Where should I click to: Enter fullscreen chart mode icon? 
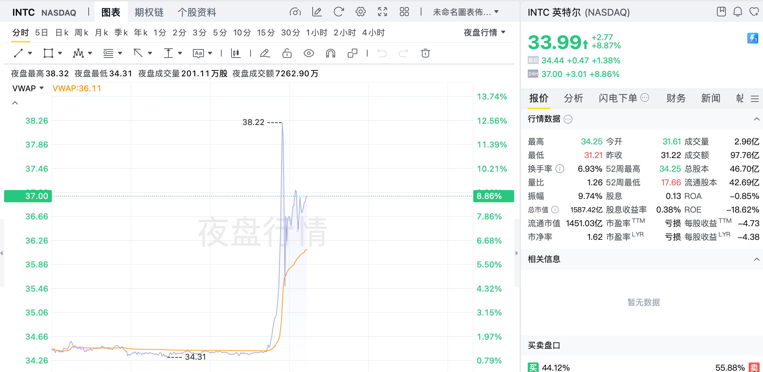pyautogui.click(x=383, y=12)
